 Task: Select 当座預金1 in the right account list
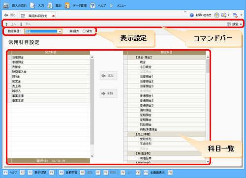point(166,77)
